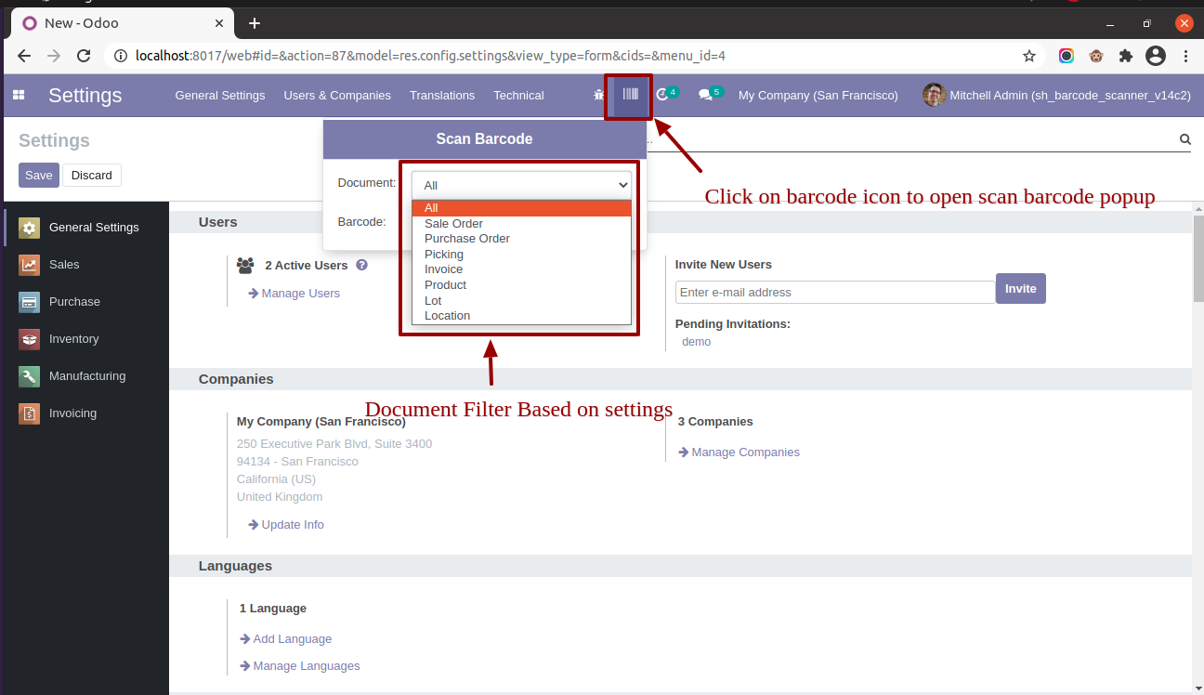This screenshot has width=1204, height=695.
Task: Choose Sale Order document option
Action: [x=521, y=224]
